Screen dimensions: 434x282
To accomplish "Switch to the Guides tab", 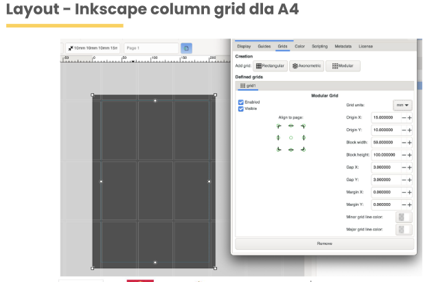I will (x=264, y=47).
